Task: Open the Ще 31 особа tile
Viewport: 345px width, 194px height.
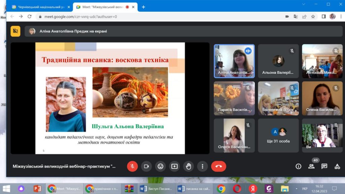Action: coord(278,135)
